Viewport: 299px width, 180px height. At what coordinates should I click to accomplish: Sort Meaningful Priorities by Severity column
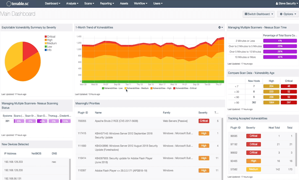pos(203,112)
